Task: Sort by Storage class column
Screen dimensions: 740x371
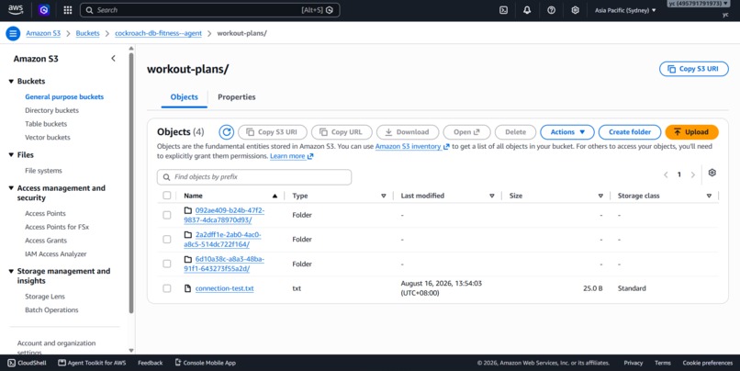Action: pos(709,196)
